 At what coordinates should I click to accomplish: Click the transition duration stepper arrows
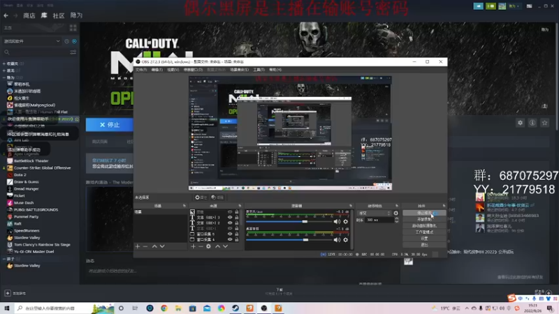click(x=396, y=220)
